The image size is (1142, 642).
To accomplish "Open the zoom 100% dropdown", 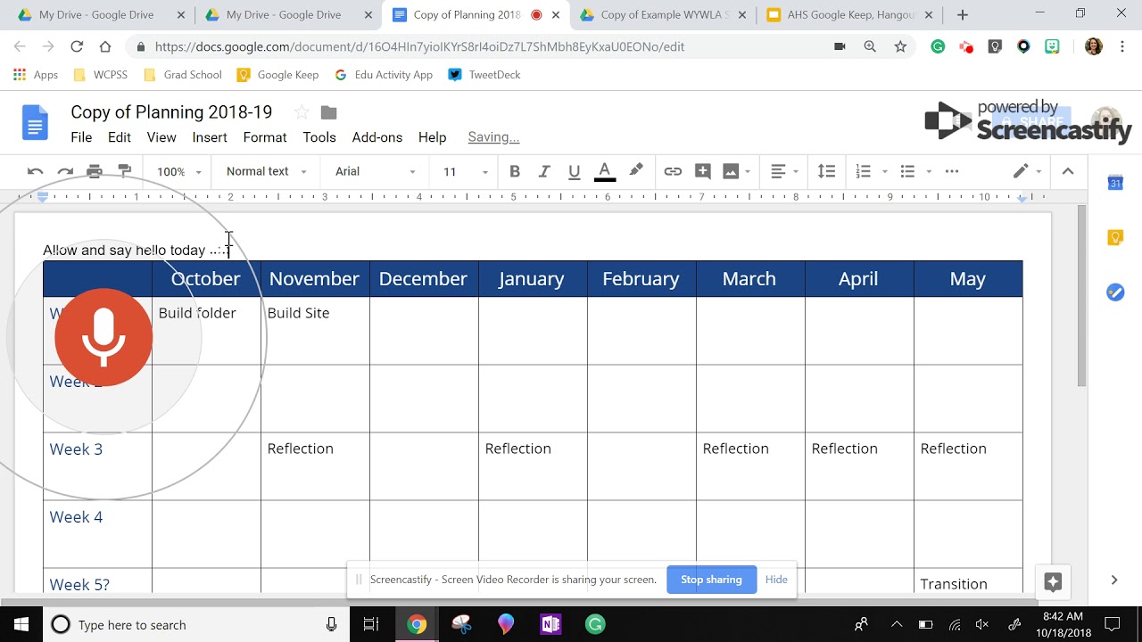I will (178, 171).
